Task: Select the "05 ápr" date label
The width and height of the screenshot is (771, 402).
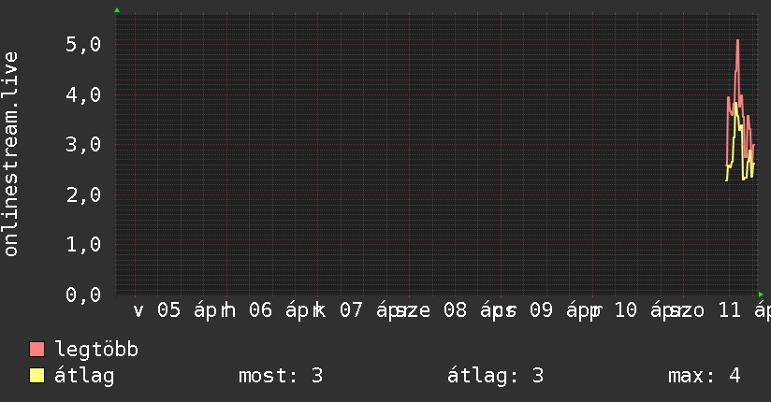Action: pos(187,310)
